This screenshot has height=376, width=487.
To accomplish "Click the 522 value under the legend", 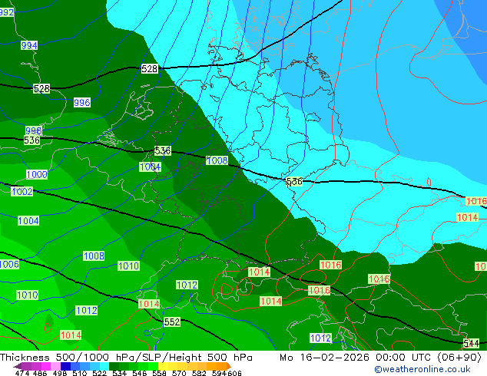I will point(99,373).
